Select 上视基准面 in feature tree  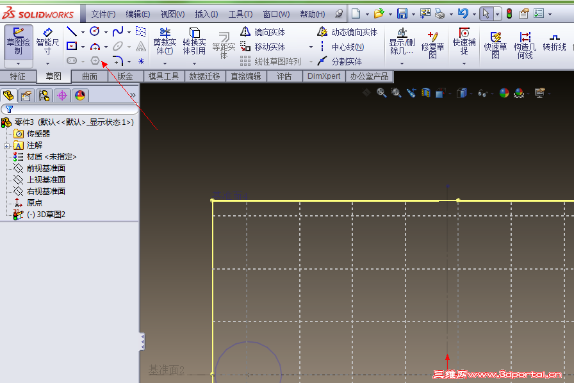tap(39, 180)
